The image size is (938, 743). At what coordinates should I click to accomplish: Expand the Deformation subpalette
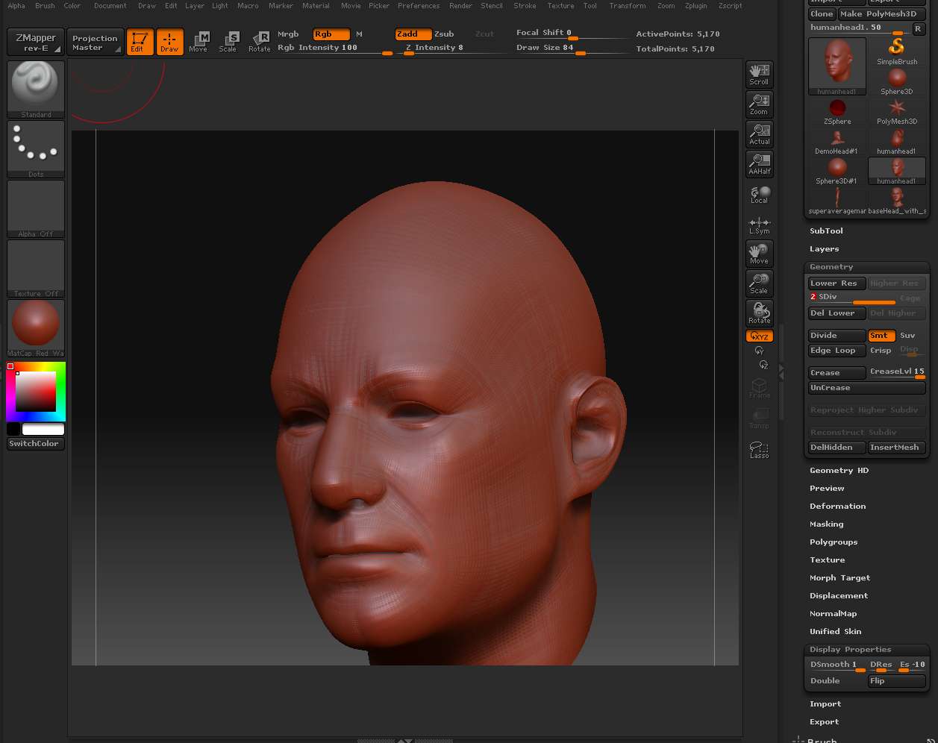pyautogui.click(x=838, y=506)
